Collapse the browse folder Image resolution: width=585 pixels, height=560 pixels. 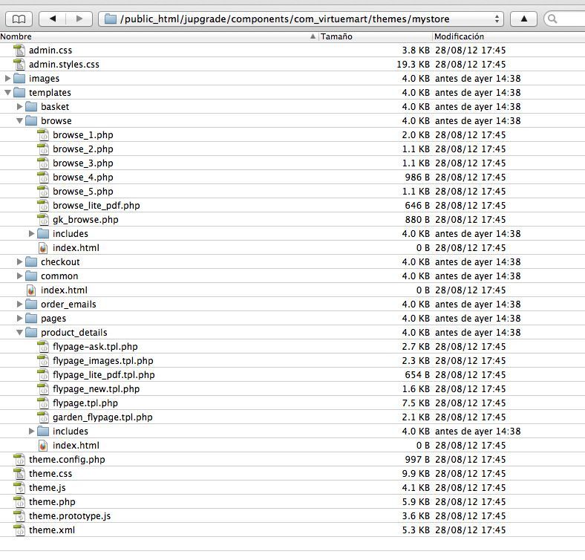[x=19, y=121]
